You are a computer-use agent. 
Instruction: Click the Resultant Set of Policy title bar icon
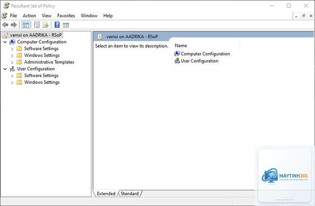coord(6,5)
